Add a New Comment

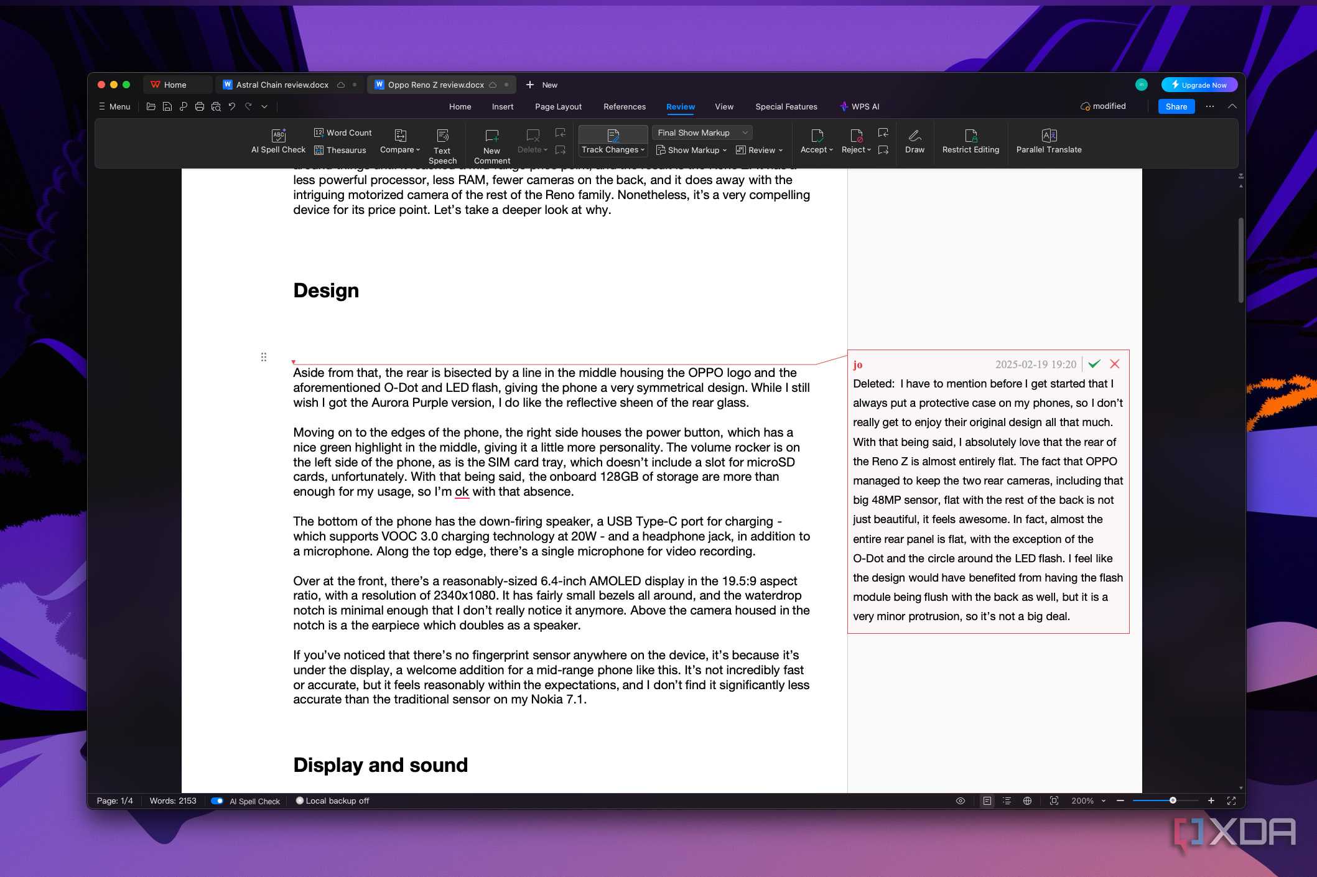pos(491,147)
